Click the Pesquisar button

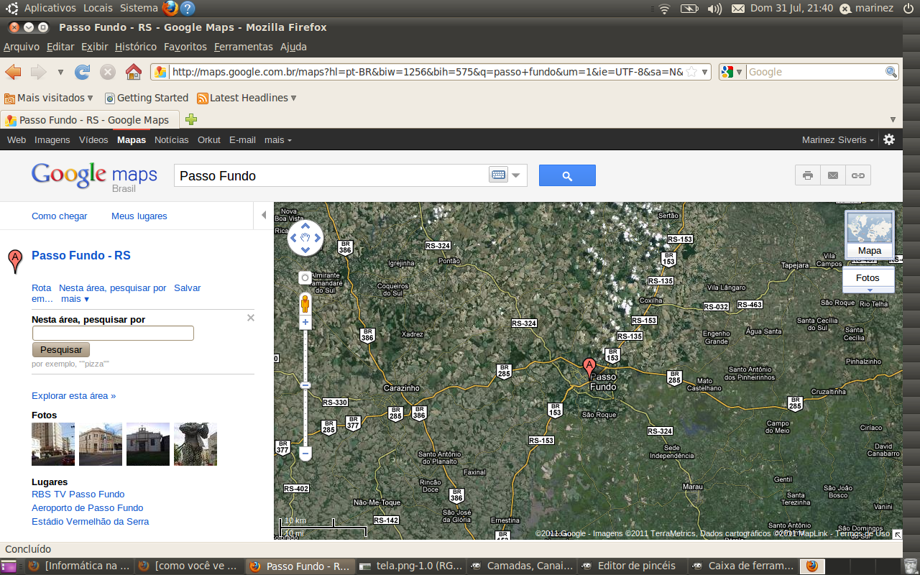click(61, 350)
